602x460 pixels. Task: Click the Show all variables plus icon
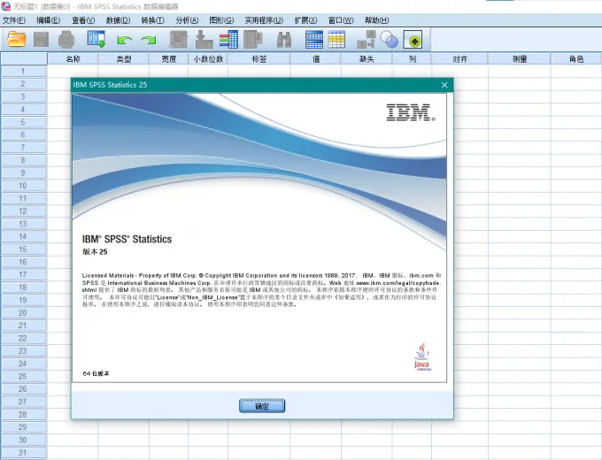(x=413, y=40)
